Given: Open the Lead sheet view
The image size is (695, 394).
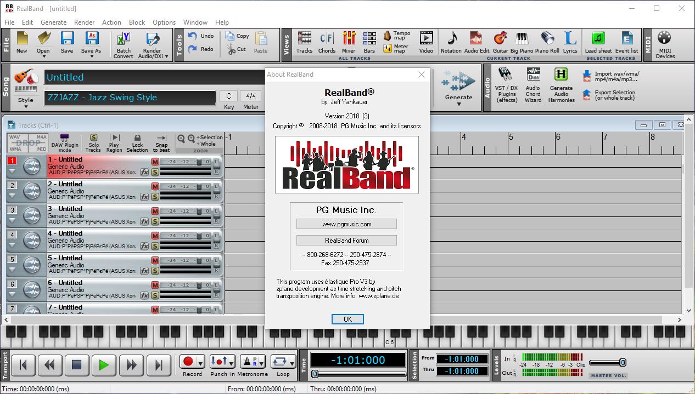Looking at the screenshot, I should tap(598, 39).
